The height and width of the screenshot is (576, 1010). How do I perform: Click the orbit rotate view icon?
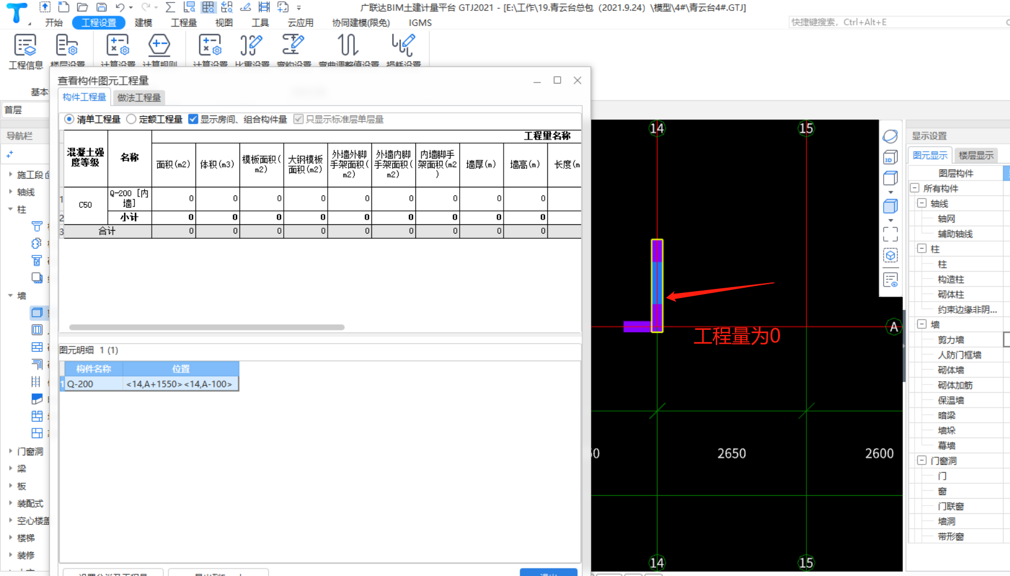[x=890, y=136]
